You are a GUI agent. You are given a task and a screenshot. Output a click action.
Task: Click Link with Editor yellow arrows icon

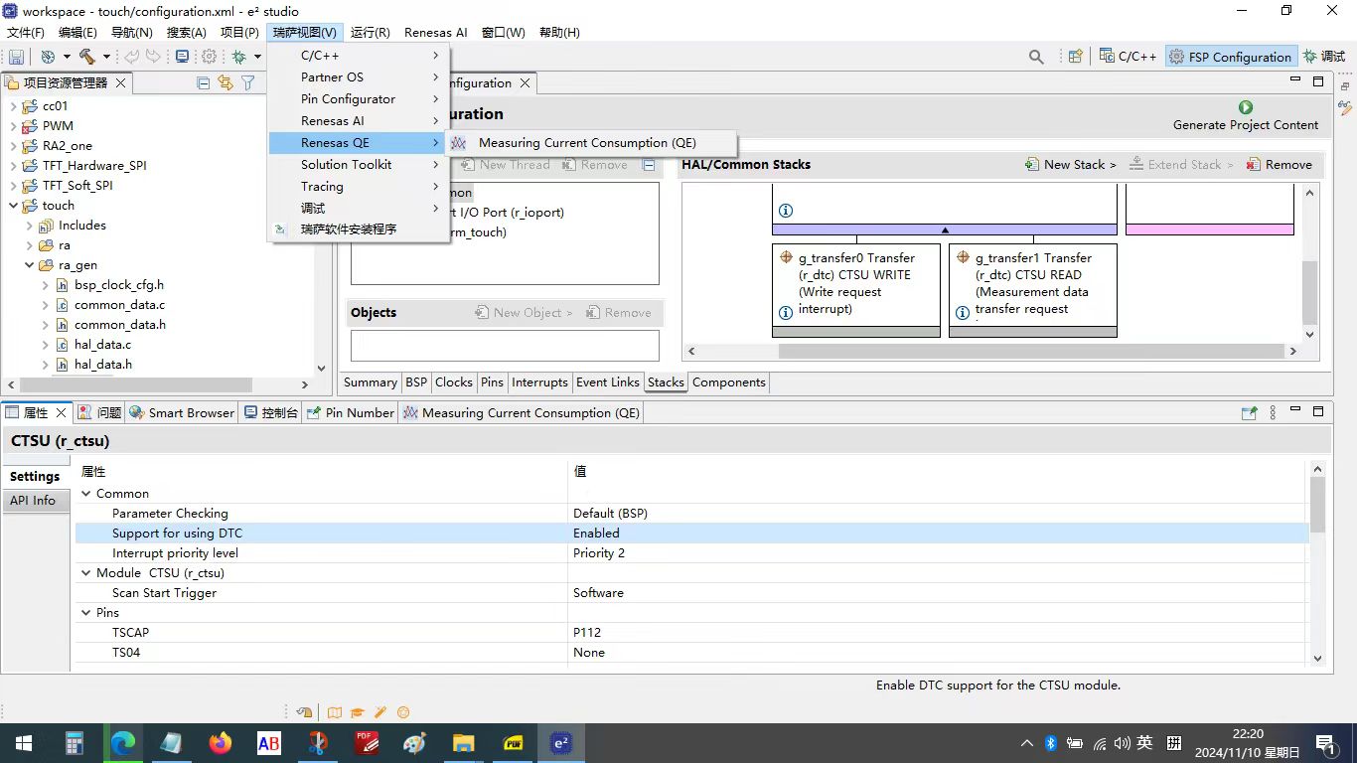(226, 83)
